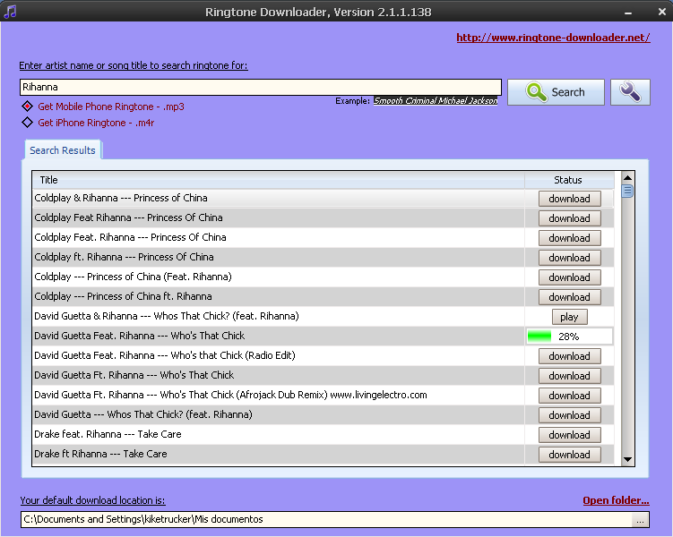Select row Drake feat. Rihanna --- Take Care
The height and width of the screenshot is (537, 673).
click(278, 435)
